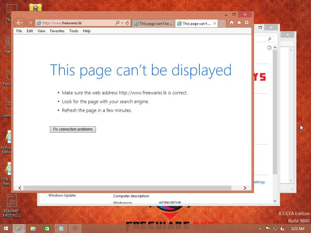Go back with the browser Back arrow
The width and height of the screenshot is (311, 233).
(x=19, y=23)
